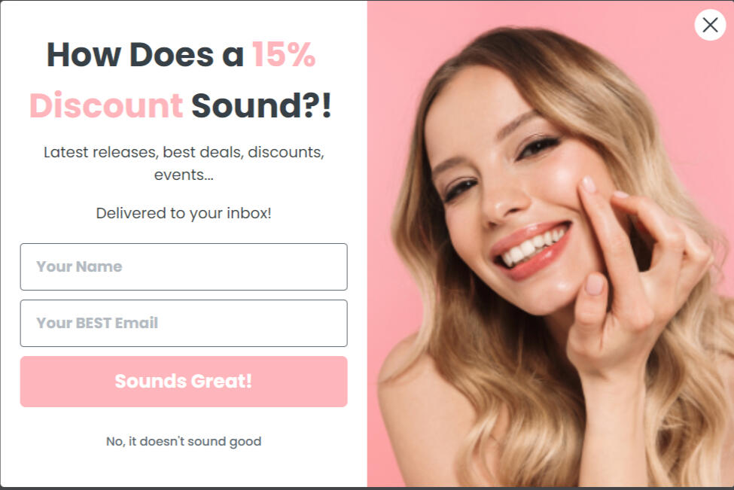Click the pink "15%" headline text

click(284, 55)
